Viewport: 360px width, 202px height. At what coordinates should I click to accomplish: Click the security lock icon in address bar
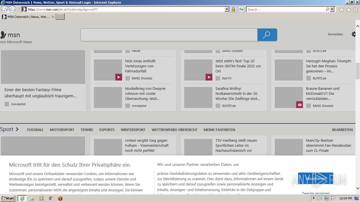pyautogui.click(x=233, y=9)
